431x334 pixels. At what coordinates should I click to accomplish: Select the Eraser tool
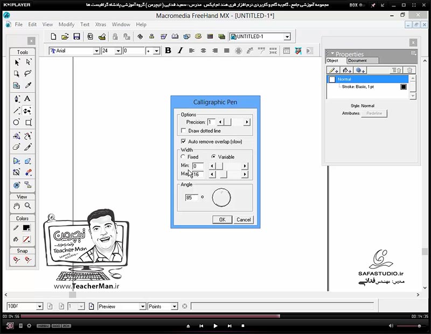click(16, 147)
